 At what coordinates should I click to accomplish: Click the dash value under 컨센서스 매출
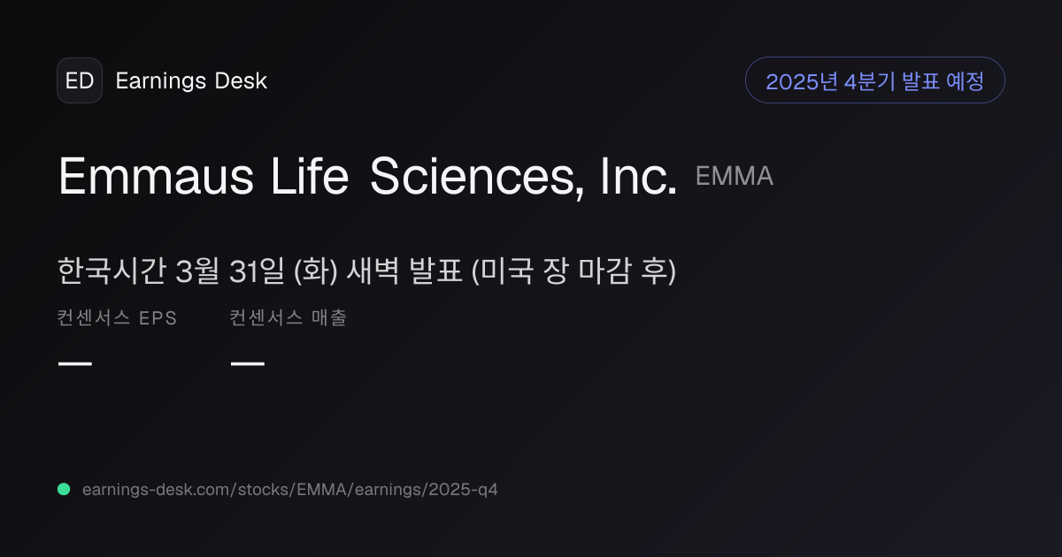click(x=247, y=362)
